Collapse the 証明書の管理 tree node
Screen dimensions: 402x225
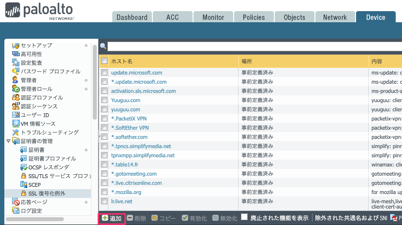coord(8,141)
